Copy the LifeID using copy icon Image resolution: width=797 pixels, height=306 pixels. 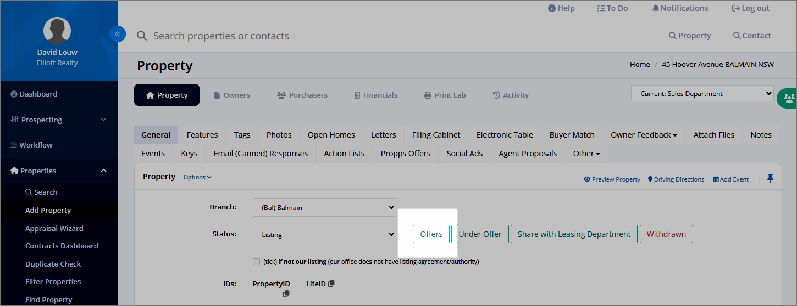(x=331, y=284)
